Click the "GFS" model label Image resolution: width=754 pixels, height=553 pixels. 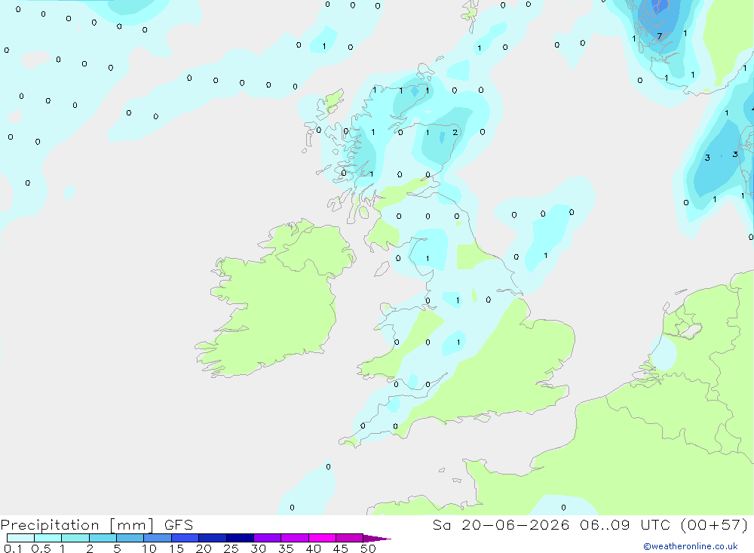coord(179,524)
